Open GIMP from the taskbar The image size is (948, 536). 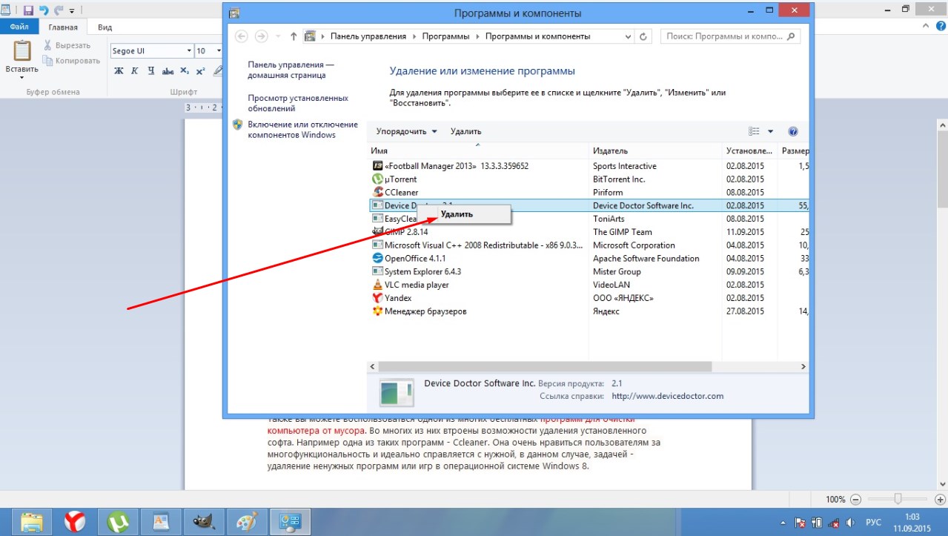coord(203,522)
